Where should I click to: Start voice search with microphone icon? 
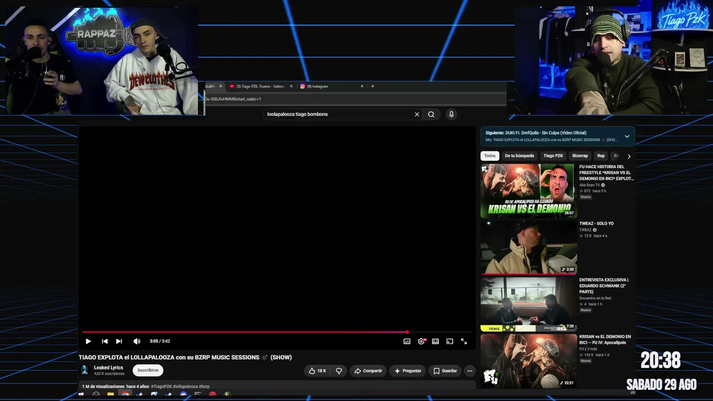pos(451,114)
